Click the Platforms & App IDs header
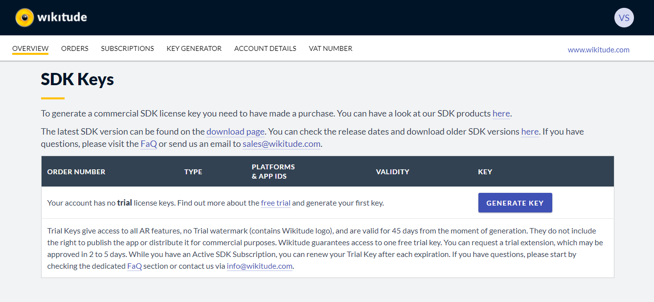 [273, 171]
